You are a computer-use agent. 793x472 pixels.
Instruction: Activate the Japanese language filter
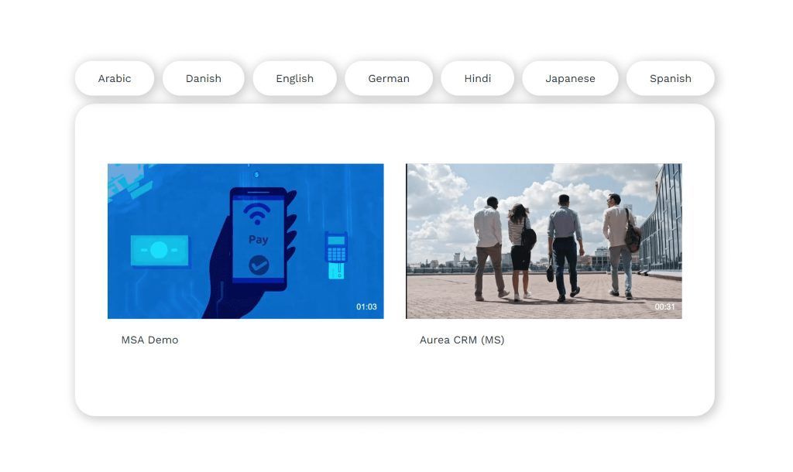tap(570, 78)
